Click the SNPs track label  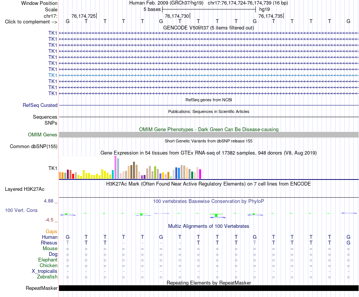pyautogui.click(x=51, y=123)
